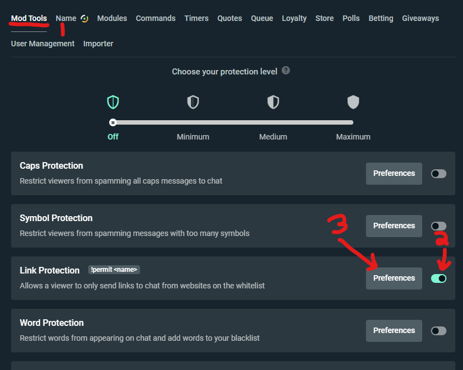Go to the Loyalty tab
This screenshot has width=463, height=370.
[x=294, y=18]
